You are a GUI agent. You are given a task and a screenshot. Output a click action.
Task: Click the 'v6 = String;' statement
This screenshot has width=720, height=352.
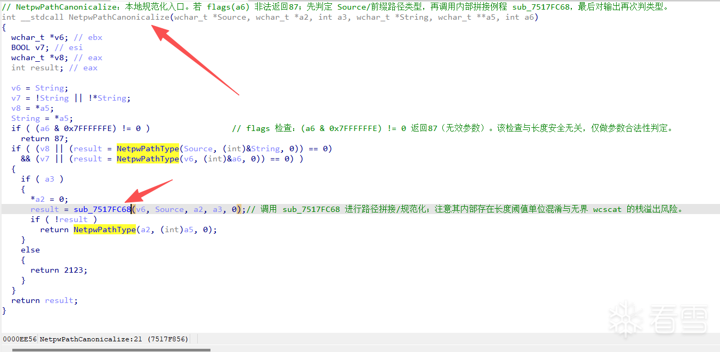coord(40,88)
